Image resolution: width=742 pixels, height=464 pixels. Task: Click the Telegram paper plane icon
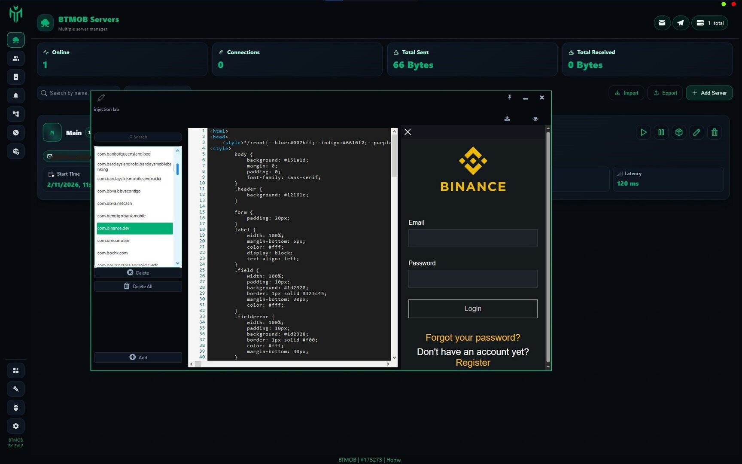(681, 23)
